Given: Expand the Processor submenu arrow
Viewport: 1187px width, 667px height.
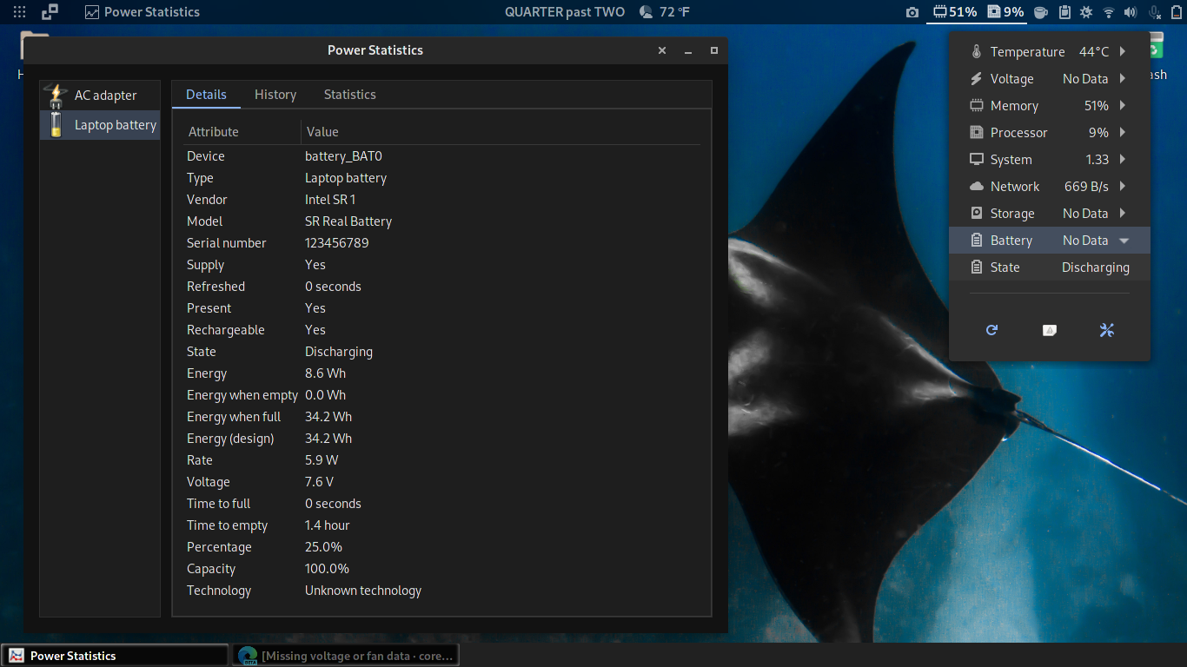Looking at the screenshot, I should [x=1123, y=133].
